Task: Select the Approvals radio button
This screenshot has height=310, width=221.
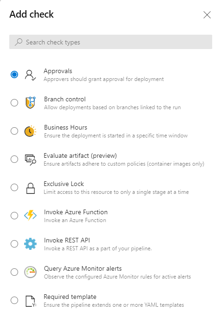Action: [x=14, y=74]
